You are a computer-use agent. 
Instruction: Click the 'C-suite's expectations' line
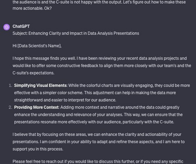pos(33,73)
